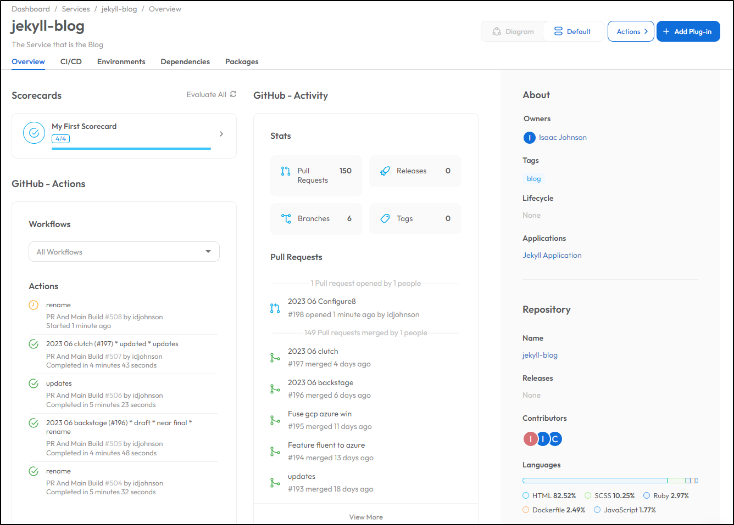Open the jekyll-blog repository name link
This screenshot has width=734, height=525.
tap(540, 355)
